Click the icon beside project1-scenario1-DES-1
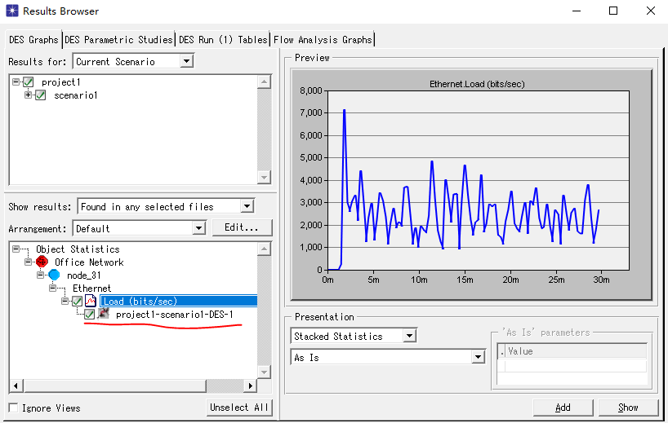Screen dimensions: 668x423 pos(104,314)
